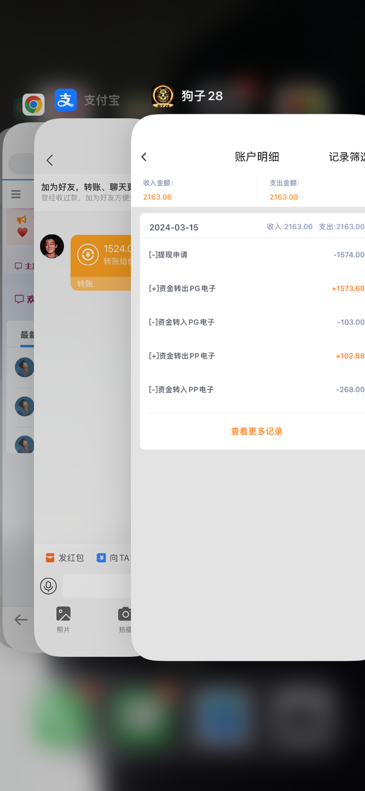Open the Alipay app icon
365x791 pixels.
[x=66, y=100]
